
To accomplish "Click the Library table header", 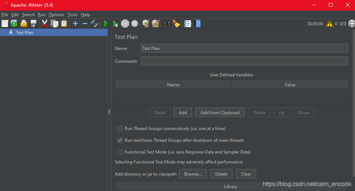I will click(231, 187).
